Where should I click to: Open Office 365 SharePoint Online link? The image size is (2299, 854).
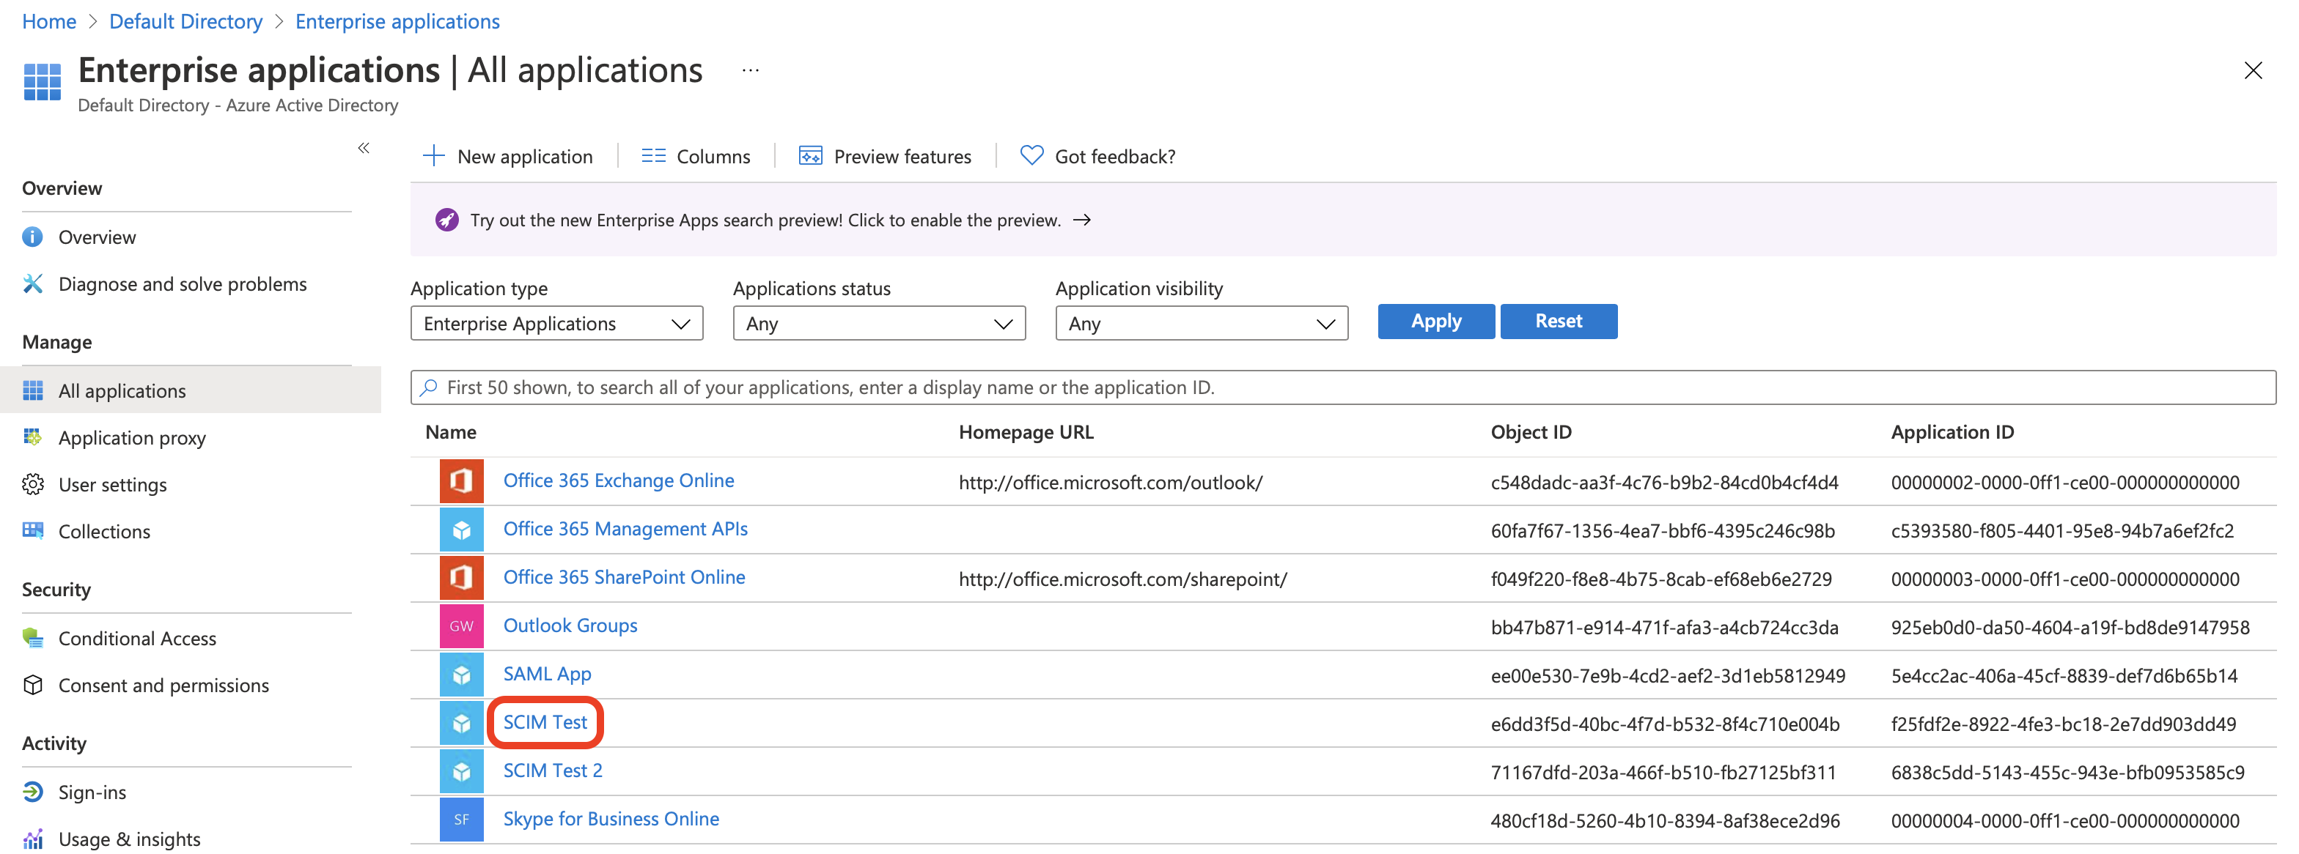point(624,576)
